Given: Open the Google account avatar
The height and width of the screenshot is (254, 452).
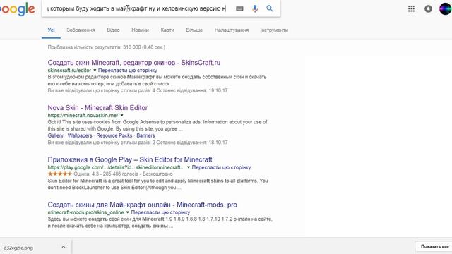Looking at the screenshot, I should point(446,8).
